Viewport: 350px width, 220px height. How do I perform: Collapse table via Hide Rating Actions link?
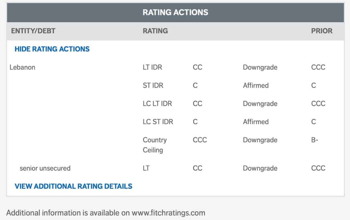(52, 49)
